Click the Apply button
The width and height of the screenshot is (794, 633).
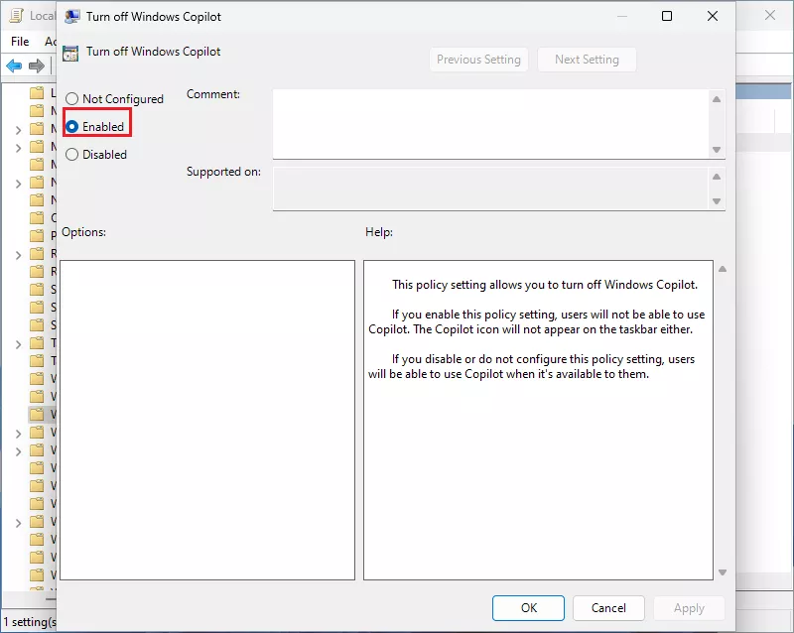pyautogui.click(x=689, y=607)
